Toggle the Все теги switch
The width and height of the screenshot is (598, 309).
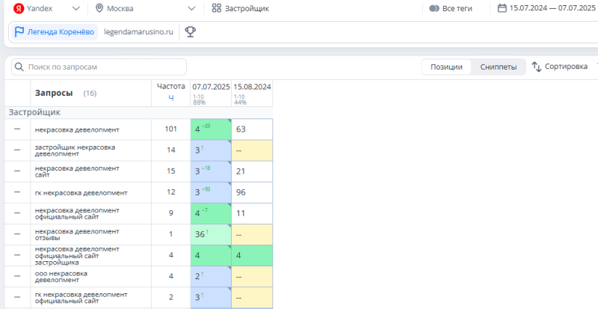pos(434,8)
